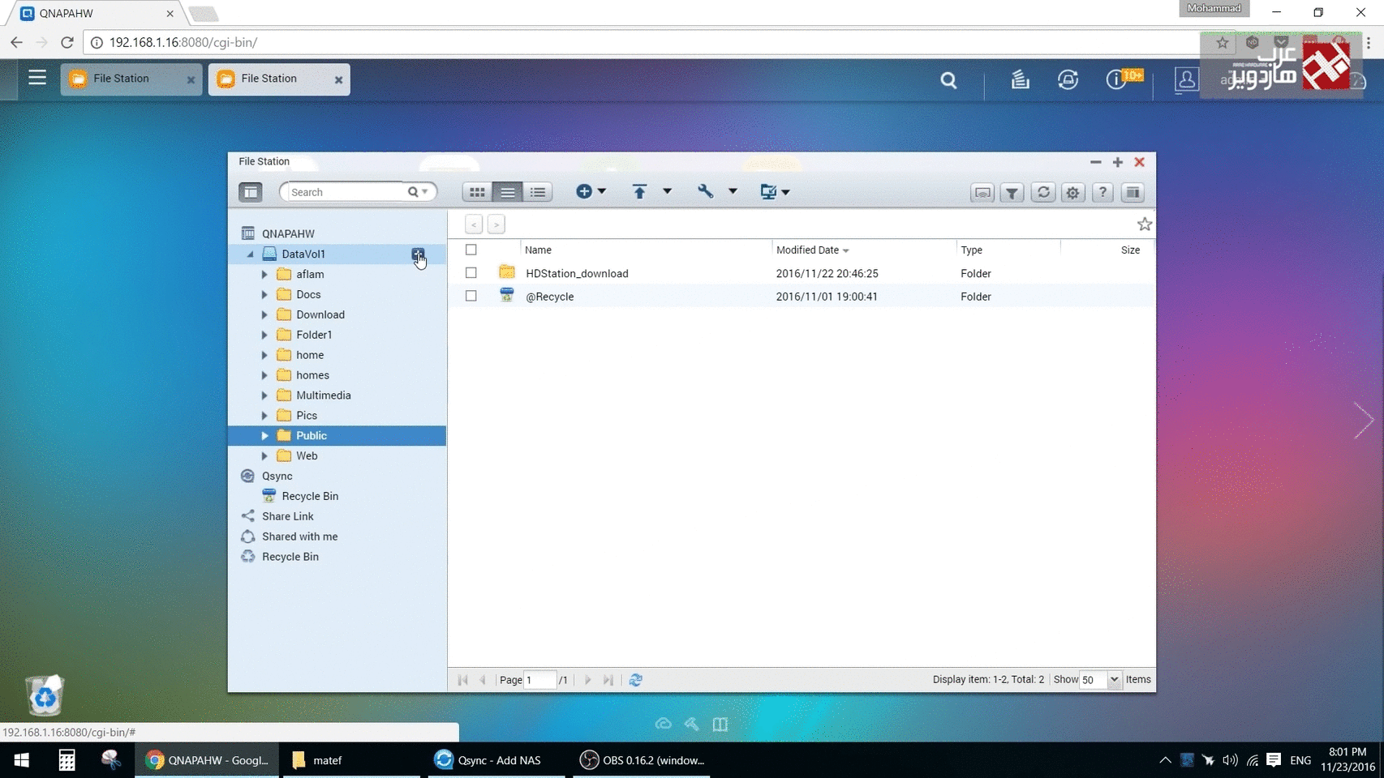Open File Station settings gear

(1073, 193)
